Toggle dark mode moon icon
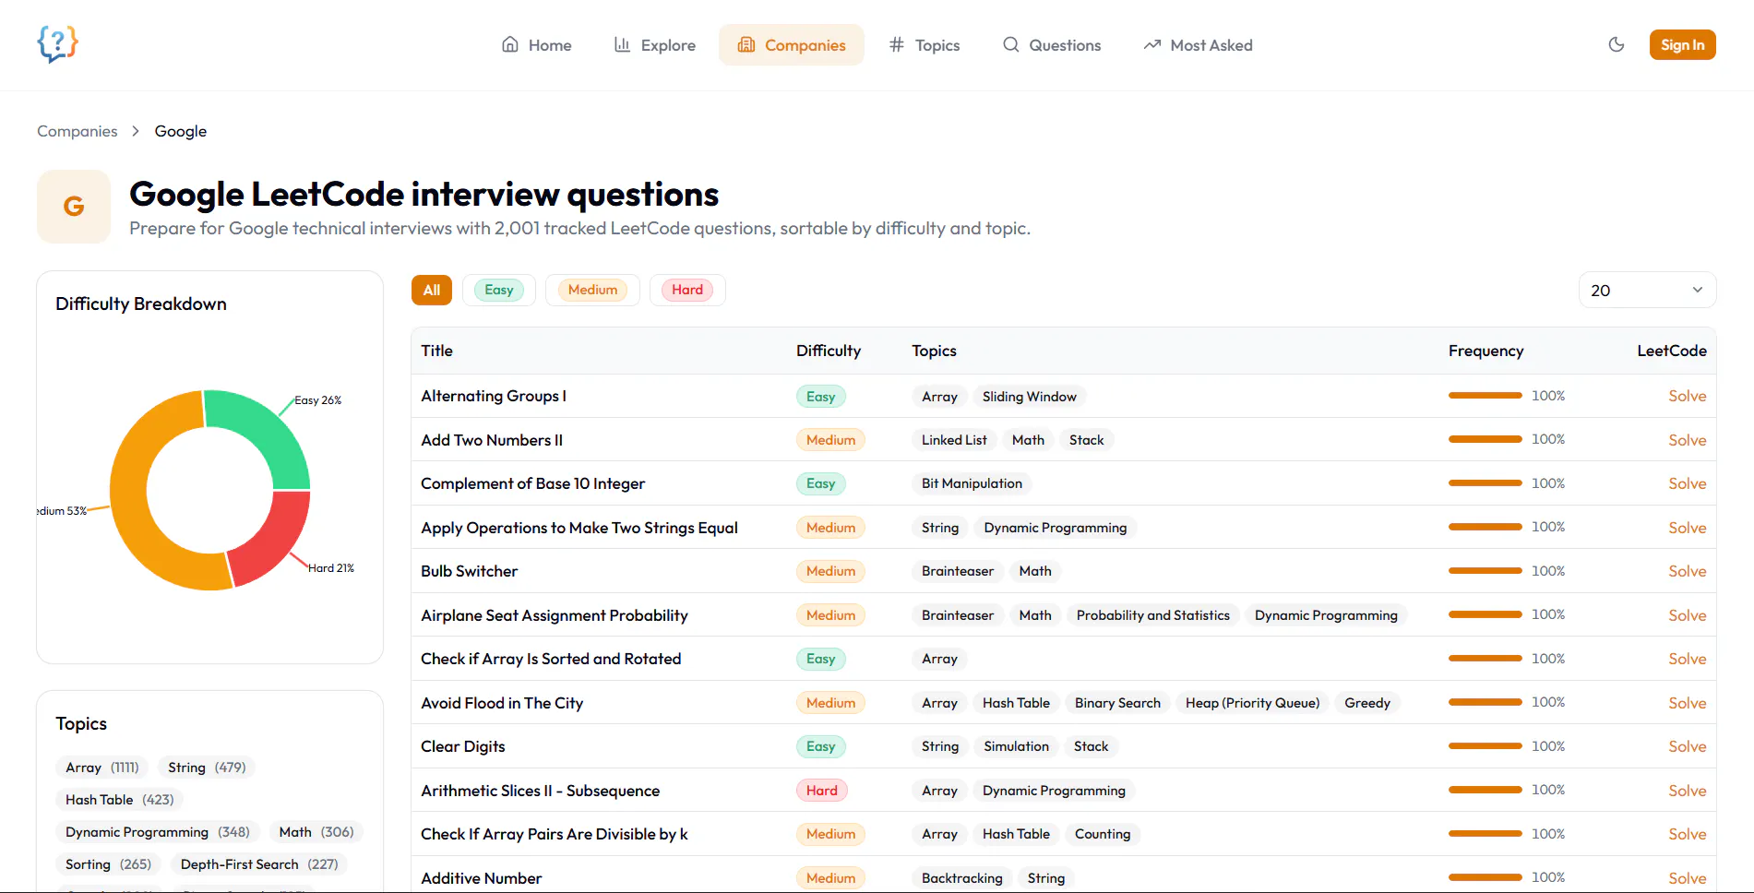This screenshot has height=893, width=1754. (x=1616, y=44)
